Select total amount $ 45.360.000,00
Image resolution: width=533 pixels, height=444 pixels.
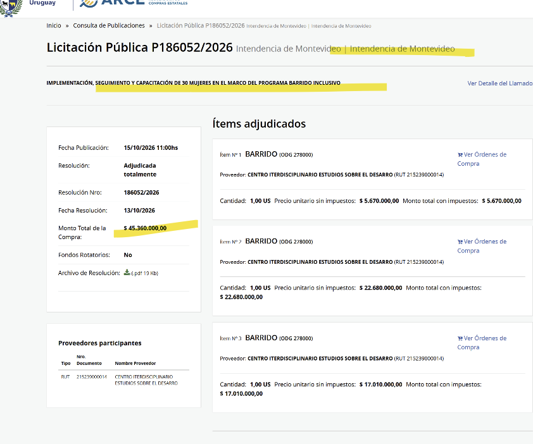[x=145, y=228]
